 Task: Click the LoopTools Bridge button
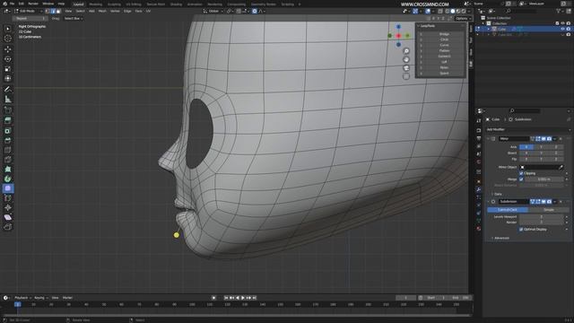pos(444,34)
